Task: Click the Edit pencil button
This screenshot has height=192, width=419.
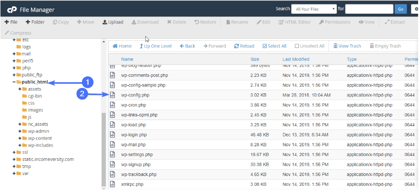Action: (263, 22)
